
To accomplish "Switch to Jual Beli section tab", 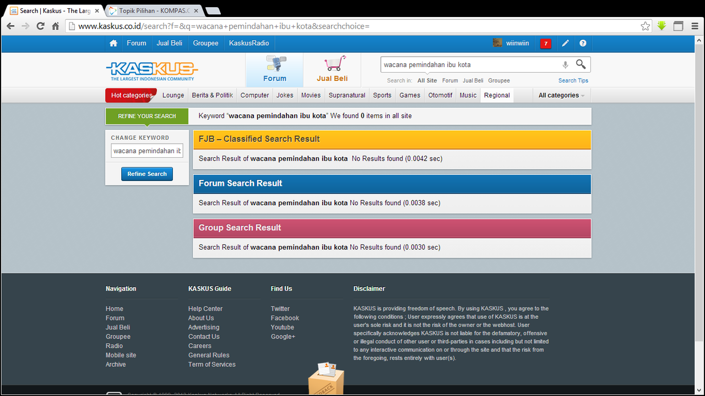I will coord(332,70).
